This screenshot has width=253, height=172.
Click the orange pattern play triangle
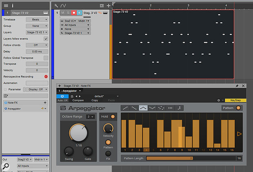tap(239, 134)
